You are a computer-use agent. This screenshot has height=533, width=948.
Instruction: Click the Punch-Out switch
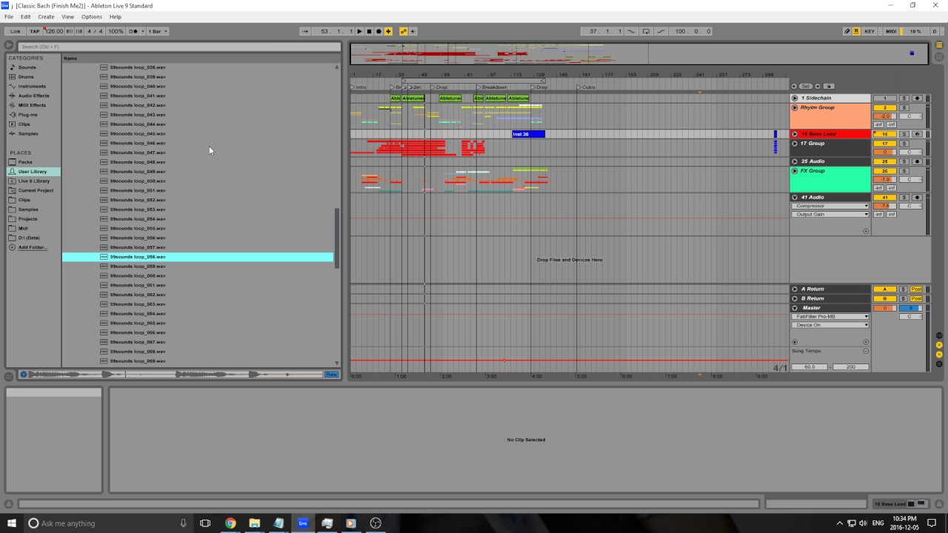[661, 31]
